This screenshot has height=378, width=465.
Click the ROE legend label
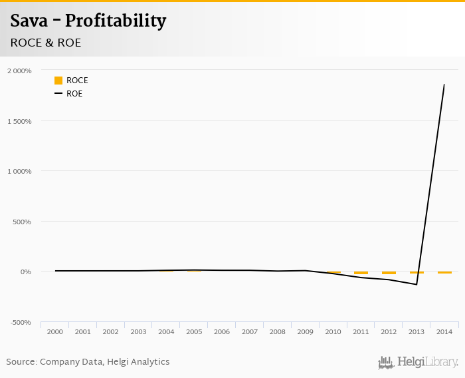pyautogui.click(x=74, y=94)
